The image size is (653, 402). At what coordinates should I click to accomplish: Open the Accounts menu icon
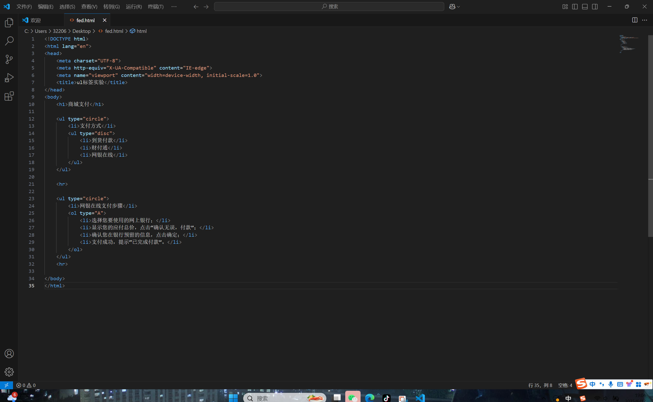pyautogui.click(x=9, y=354)
